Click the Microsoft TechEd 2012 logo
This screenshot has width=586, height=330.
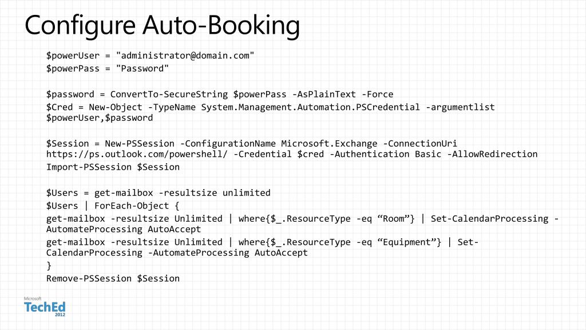pos(45,307)
